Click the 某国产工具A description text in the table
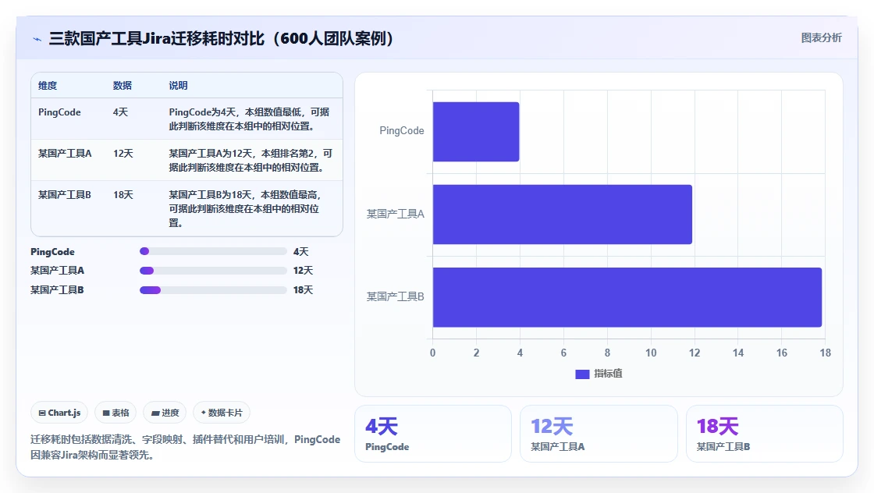 tap(250, 161)
